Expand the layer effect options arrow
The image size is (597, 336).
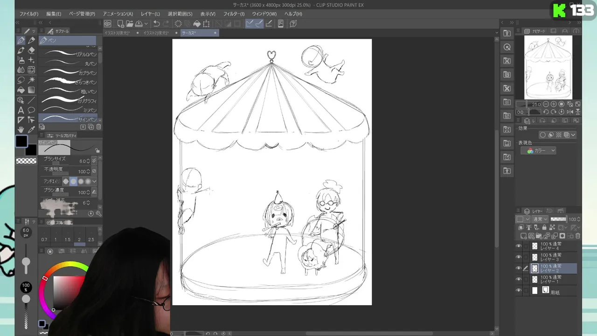click(573, 135)
